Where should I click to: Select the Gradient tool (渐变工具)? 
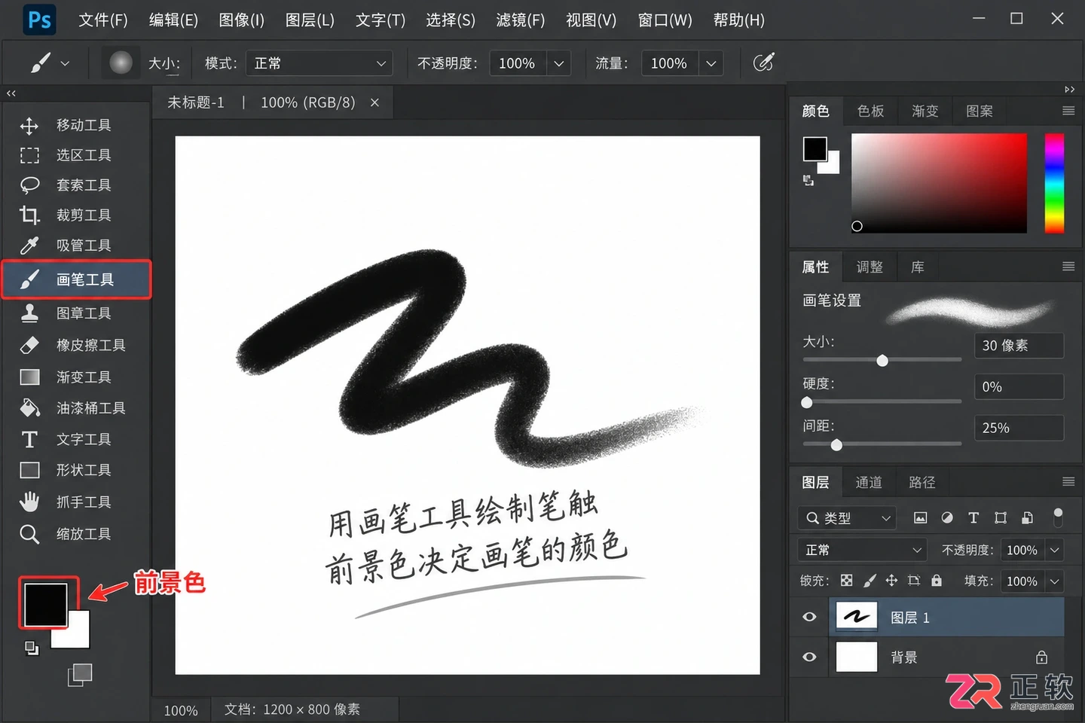75,377
